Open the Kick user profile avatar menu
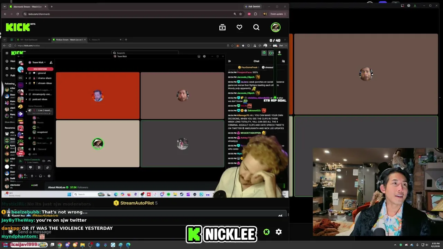 (x=275, y=27)
